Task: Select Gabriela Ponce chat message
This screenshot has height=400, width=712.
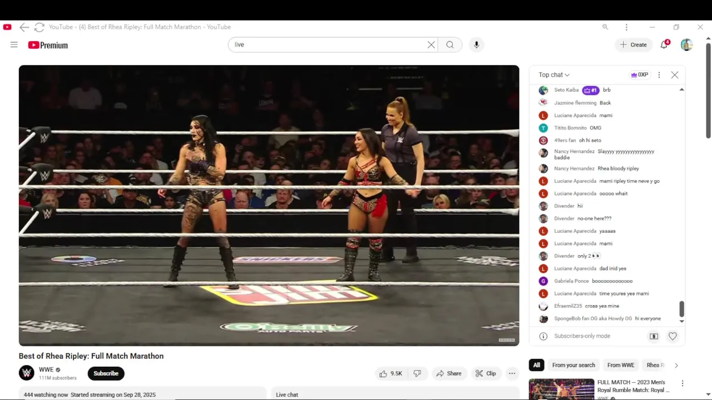Action: (x=612, y=281)
